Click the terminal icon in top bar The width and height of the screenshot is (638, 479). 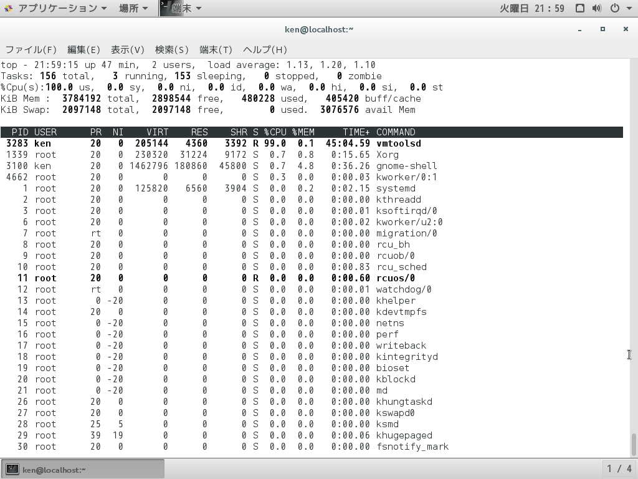pos(165,7)
